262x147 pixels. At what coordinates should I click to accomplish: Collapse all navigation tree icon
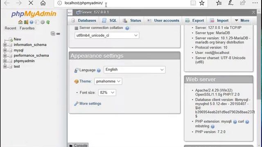click(x=53, y=33)
